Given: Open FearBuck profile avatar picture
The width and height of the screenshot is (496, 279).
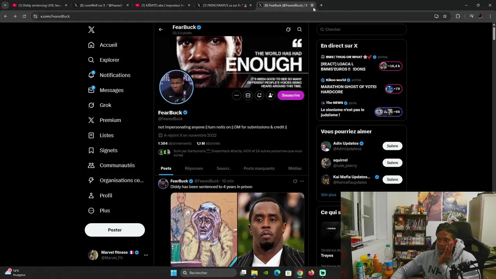Looking at the screenshot, I should click(176, 87).
